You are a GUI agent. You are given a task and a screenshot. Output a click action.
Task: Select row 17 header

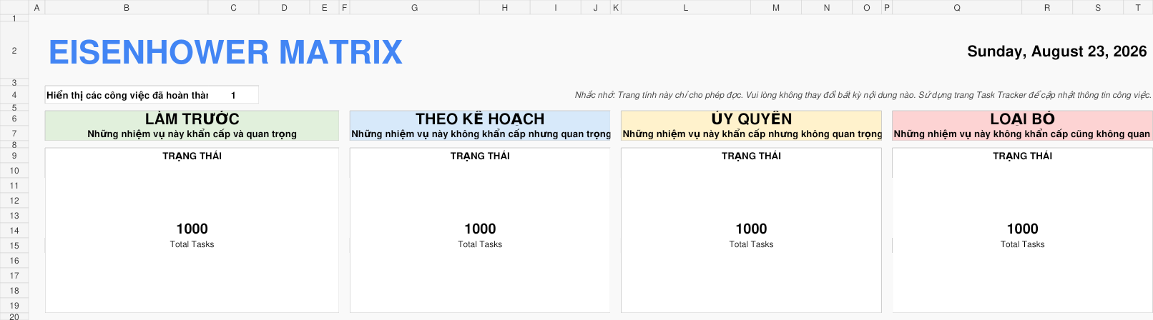[x=14, y=276]
